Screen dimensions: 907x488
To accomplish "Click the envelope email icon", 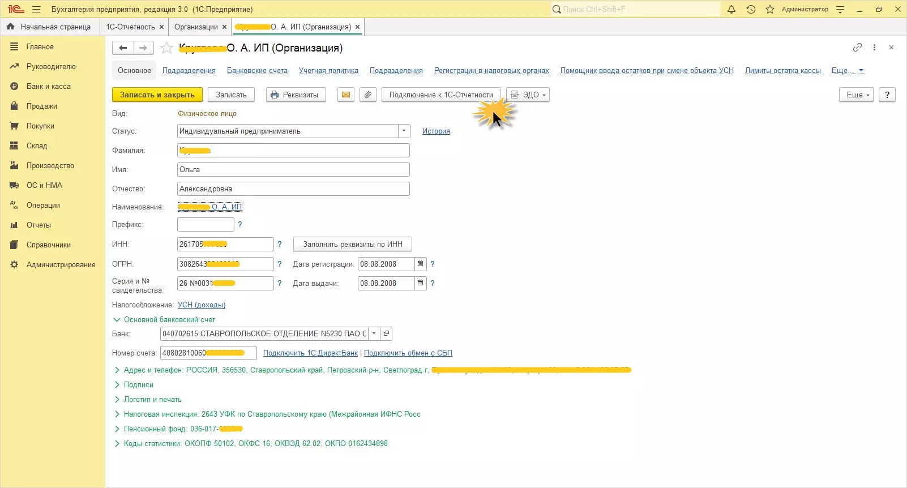I will pos(346,95).
